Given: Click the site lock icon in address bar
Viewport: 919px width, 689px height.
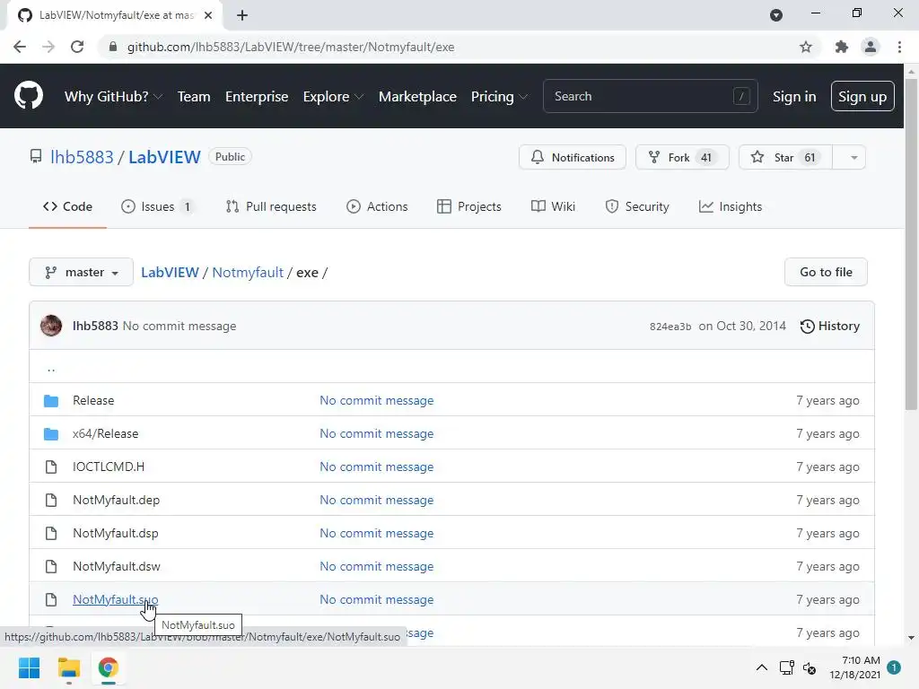Looking at the screenshot, I should [x=113, y=47].
